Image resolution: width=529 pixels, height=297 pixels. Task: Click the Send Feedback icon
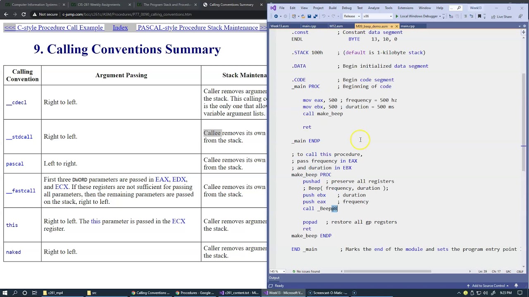pyautogui.click(x=520, y=16)
